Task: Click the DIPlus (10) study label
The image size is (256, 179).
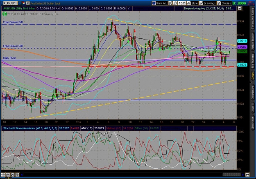Action: coord(141,128)
